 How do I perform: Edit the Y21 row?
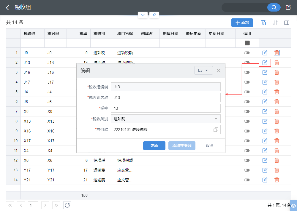pos(265,180)
